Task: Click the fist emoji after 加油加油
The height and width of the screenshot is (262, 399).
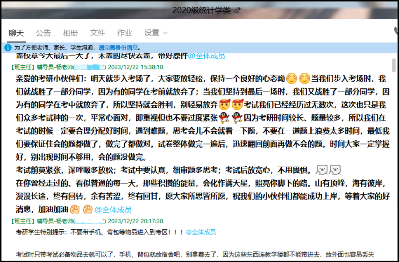Action: (75, 210)
